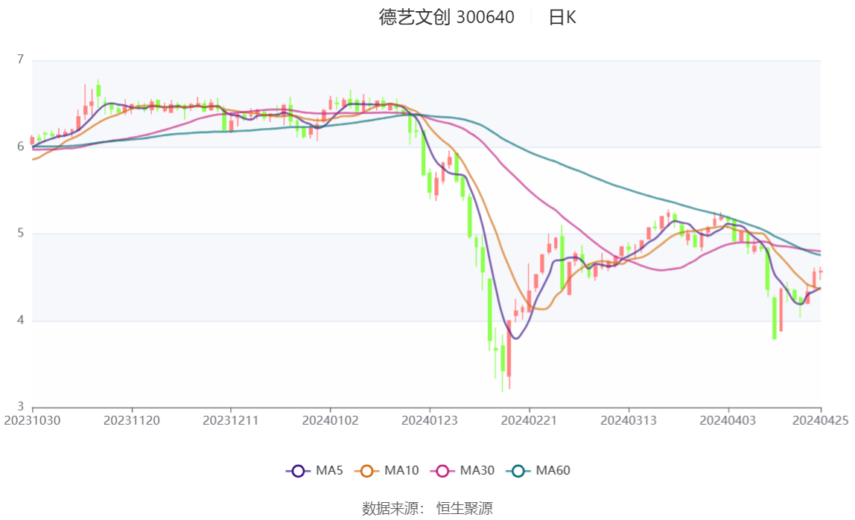Open details for the 20240221 date
Image resolution: width=855 pixels, height=520 pixels.
point(529,419)
